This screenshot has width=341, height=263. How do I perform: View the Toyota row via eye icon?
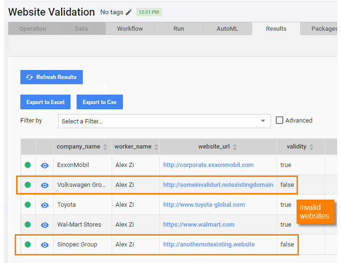(44, 205)
